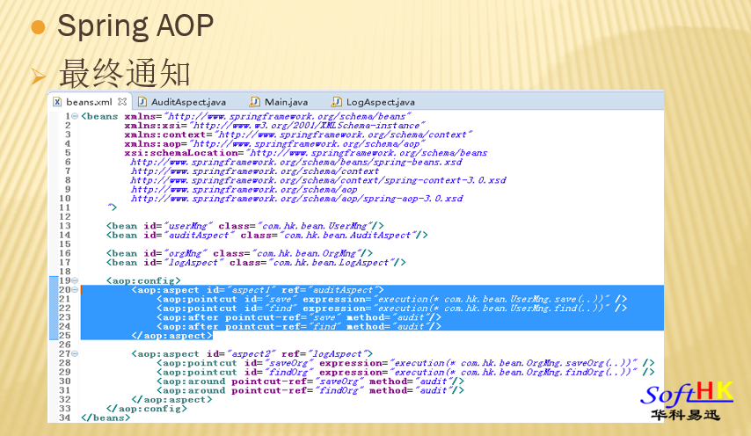Click the spring-beans.xsd URL on line 6
The image size is (751, 436).
coord(296,162)
